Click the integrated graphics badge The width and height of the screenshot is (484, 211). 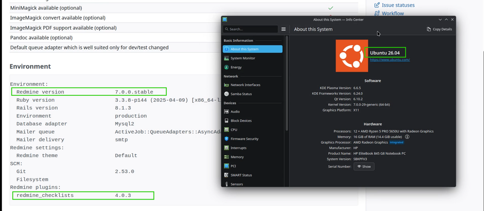(x=396, y=142)
